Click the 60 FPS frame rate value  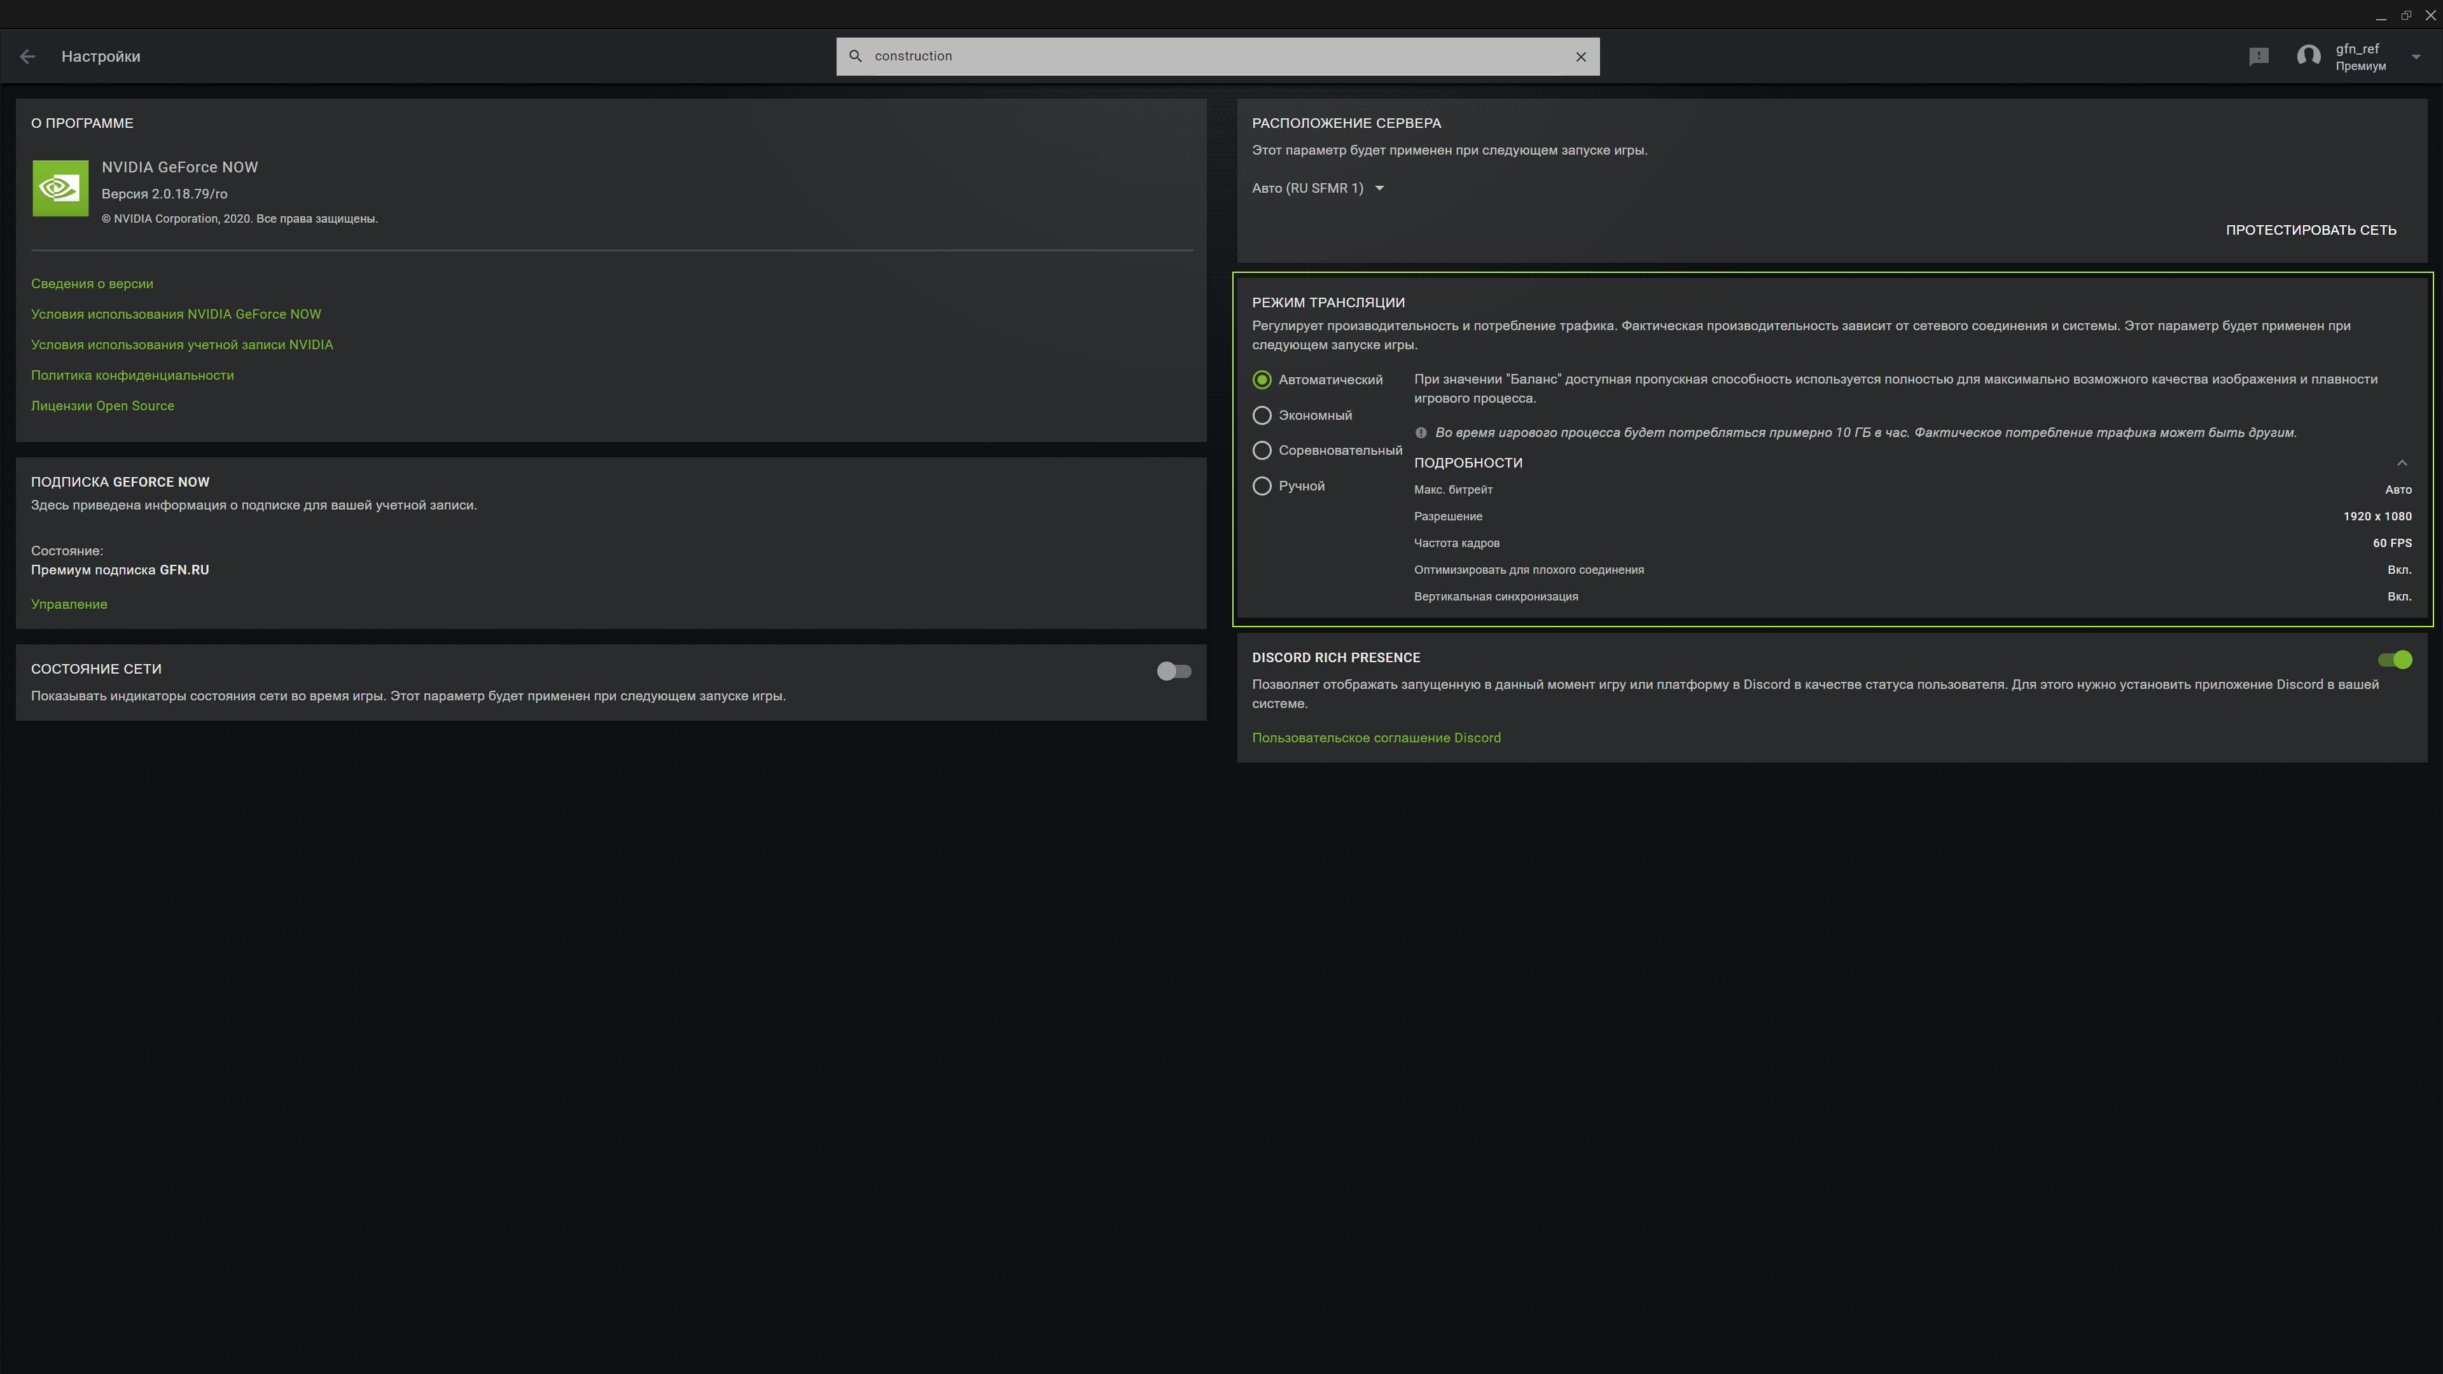(x=2392, y=543)
